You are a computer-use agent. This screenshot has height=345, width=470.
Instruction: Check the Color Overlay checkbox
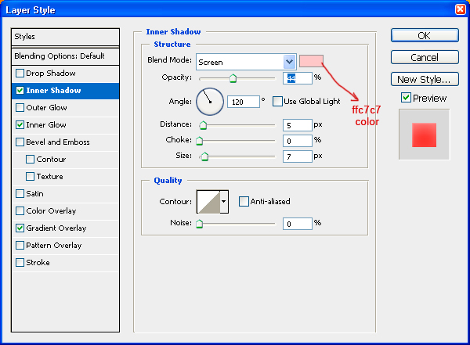pyautogui.click(x=20, y=211)
